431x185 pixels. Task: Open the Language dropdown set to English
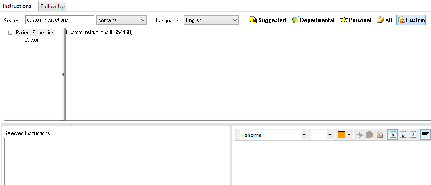(211, 20)
